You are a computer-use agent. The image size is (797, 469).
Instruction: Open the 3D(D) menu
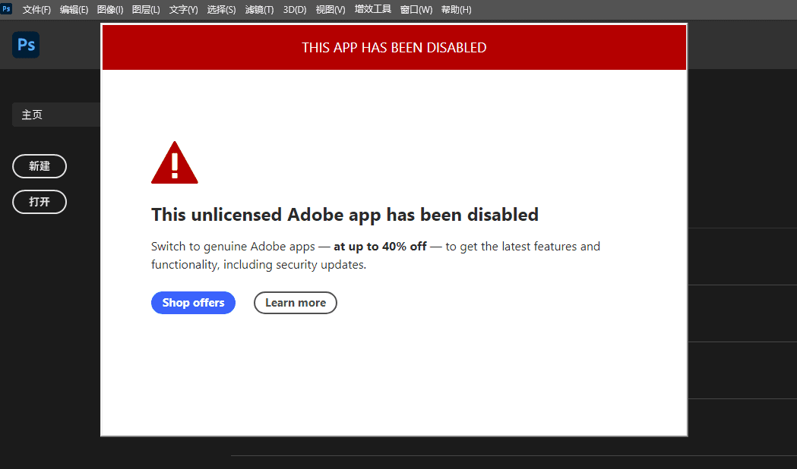pos(294,10)
